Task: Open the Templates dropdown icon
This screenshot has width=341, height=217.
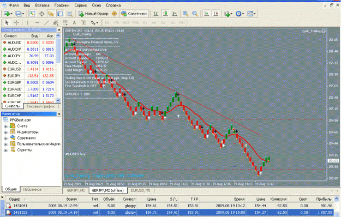Action: tap(251, 14)
